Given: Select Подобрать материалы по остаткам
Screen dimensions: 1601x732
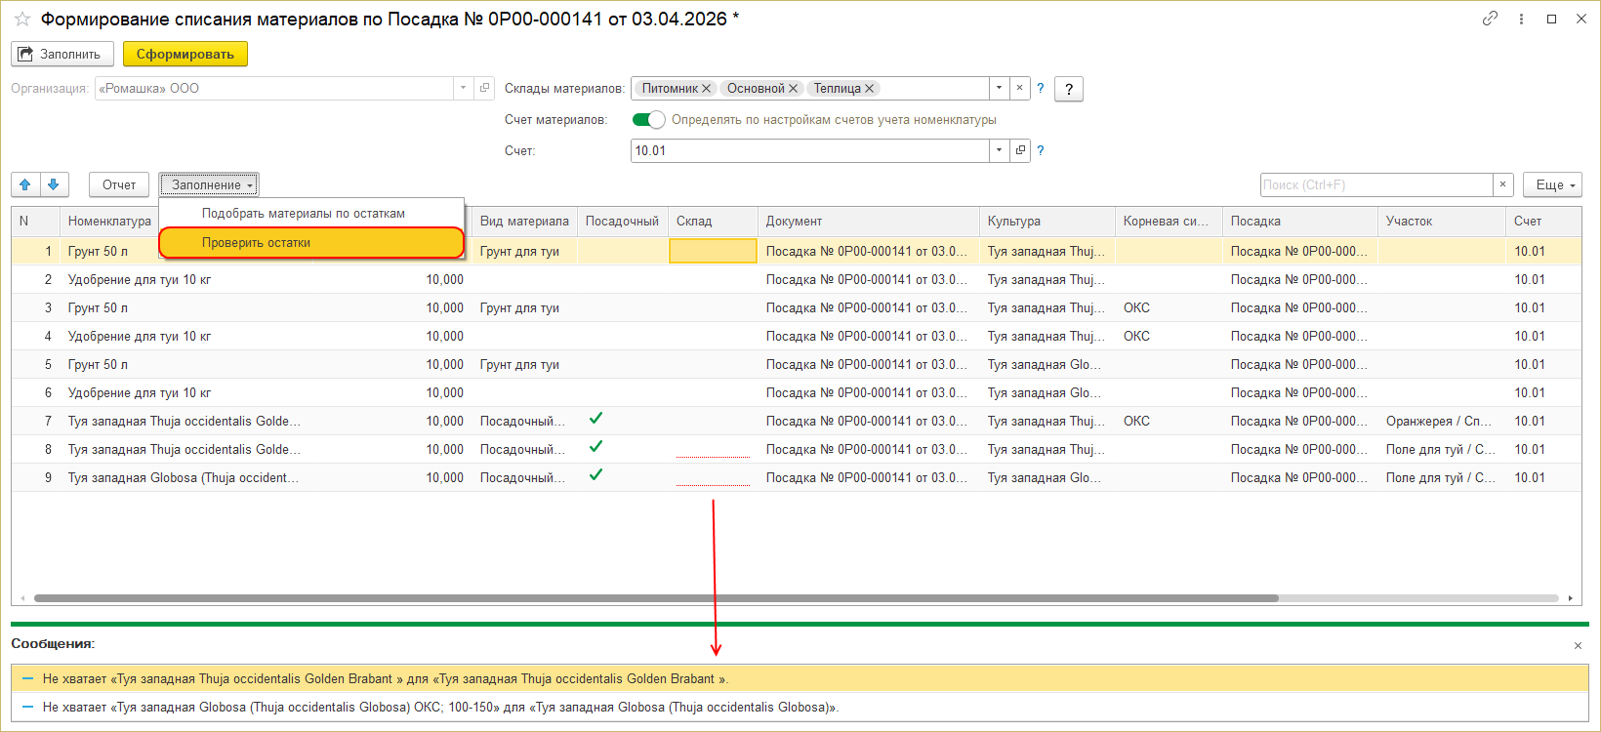Looking at the screenshot, I should pos(303,213).
